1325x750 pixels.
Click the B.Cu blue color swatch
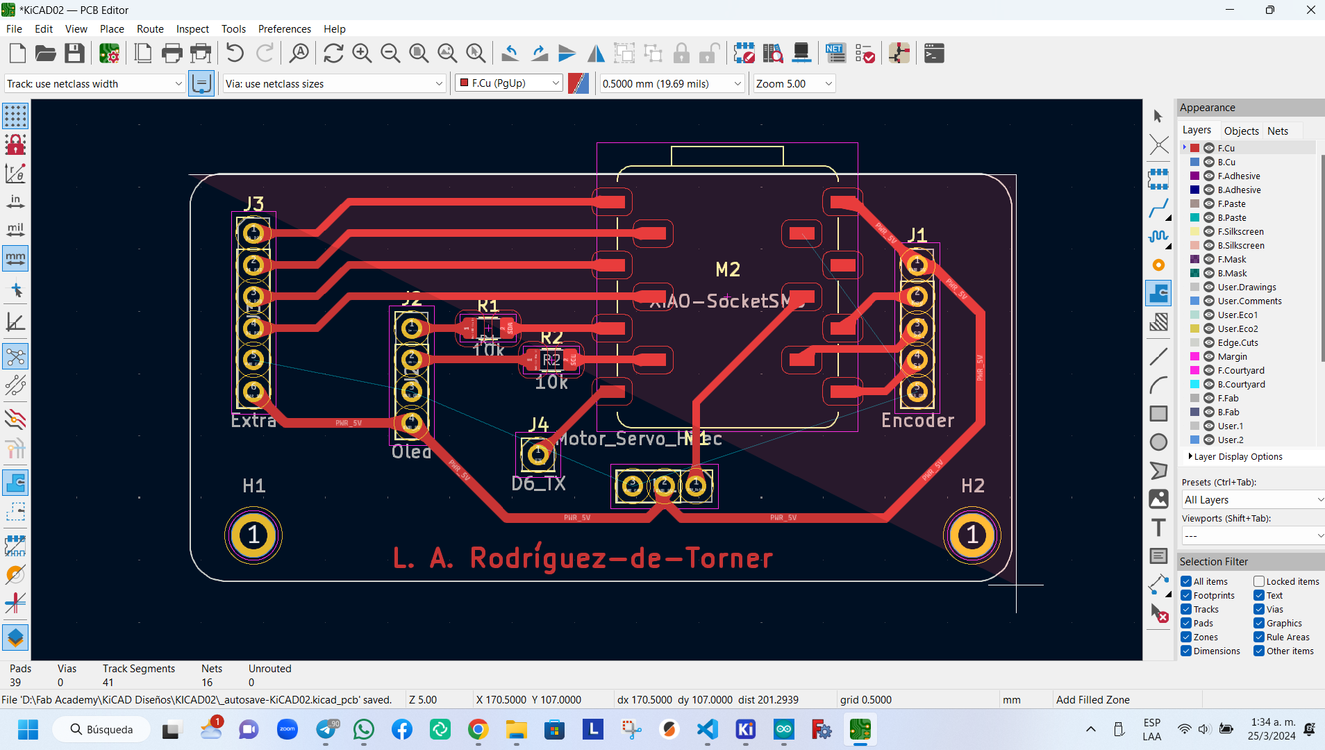click(x=1195, y=162)
